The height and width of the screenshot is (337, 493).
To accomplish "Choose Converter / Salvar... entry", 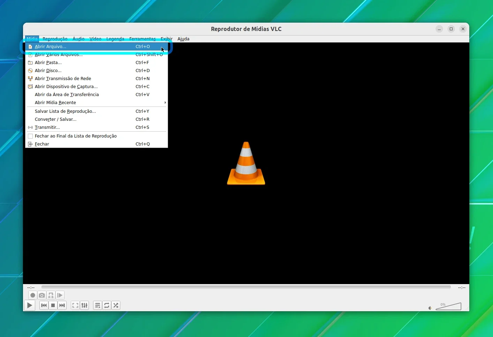I will click(x=97, y=119).
